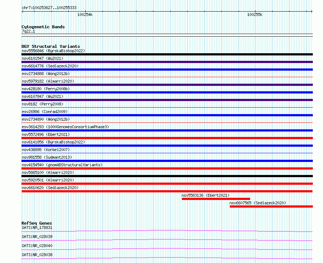Open gene GATS|NR_028038
The image size is (323, 263).
point(37,255)
